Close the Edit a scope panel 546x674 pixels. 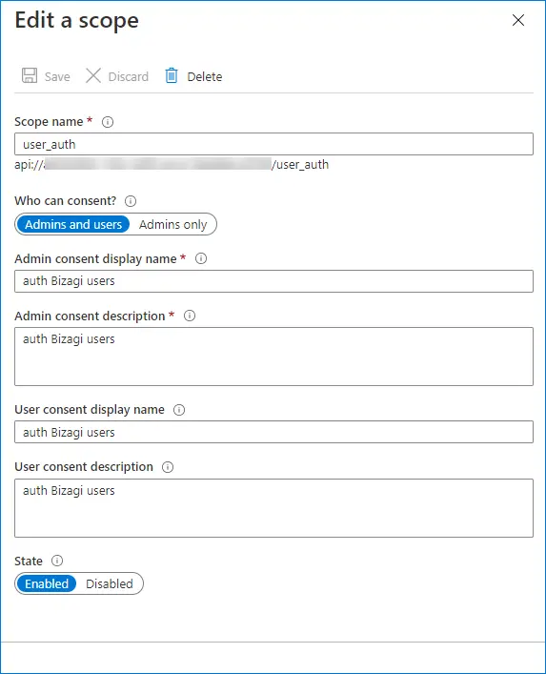click(518, 20)
